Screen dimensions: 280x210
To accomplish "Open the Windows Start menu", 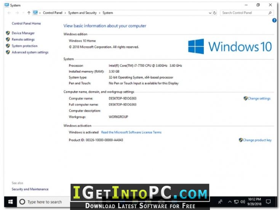I will 11,202.
